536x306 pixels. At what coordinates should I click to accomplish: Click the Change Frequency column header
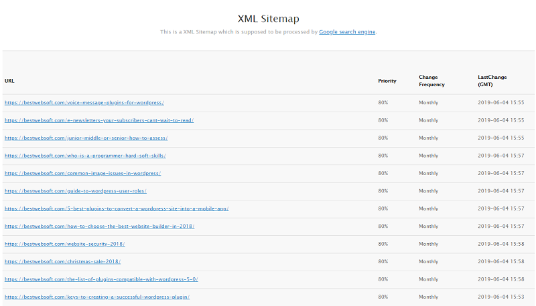click(x=431, y=81)
